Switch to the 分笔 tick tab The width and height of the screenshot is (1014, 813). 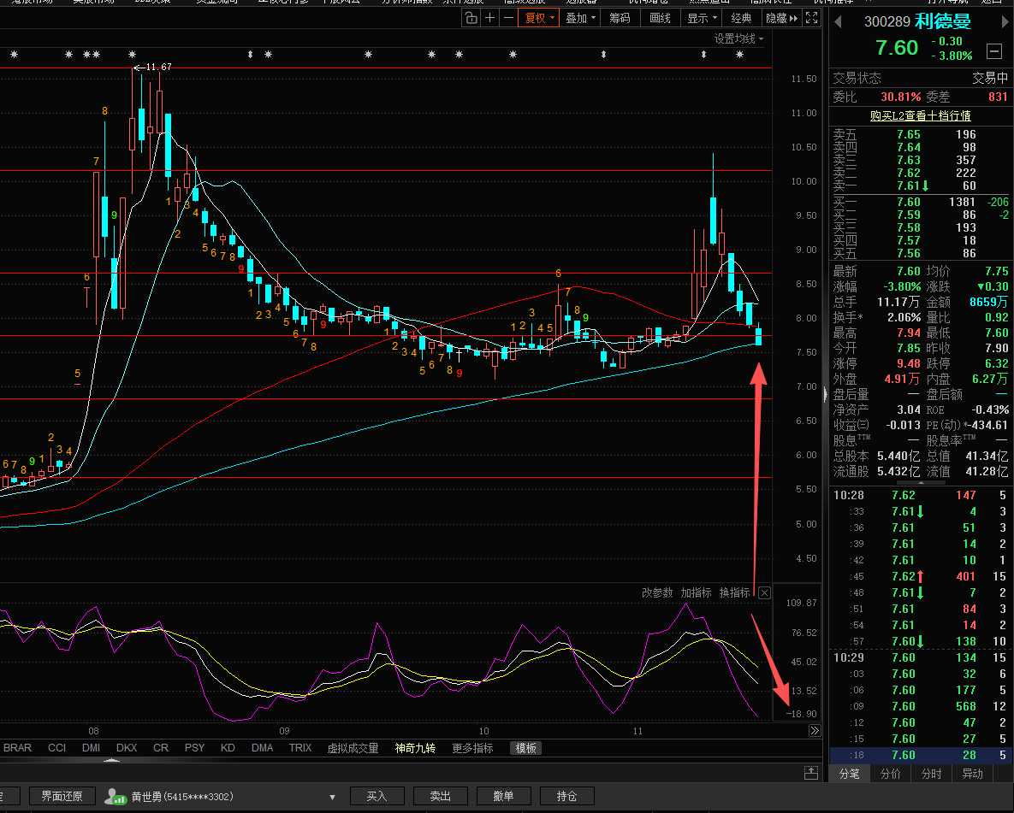[849, 774]
